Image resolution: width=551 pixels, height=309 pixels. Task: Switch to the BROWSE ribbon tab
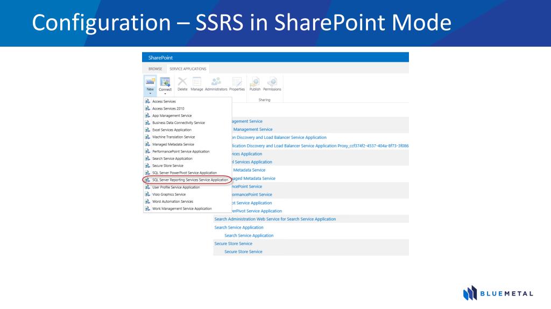coord(155,69)
